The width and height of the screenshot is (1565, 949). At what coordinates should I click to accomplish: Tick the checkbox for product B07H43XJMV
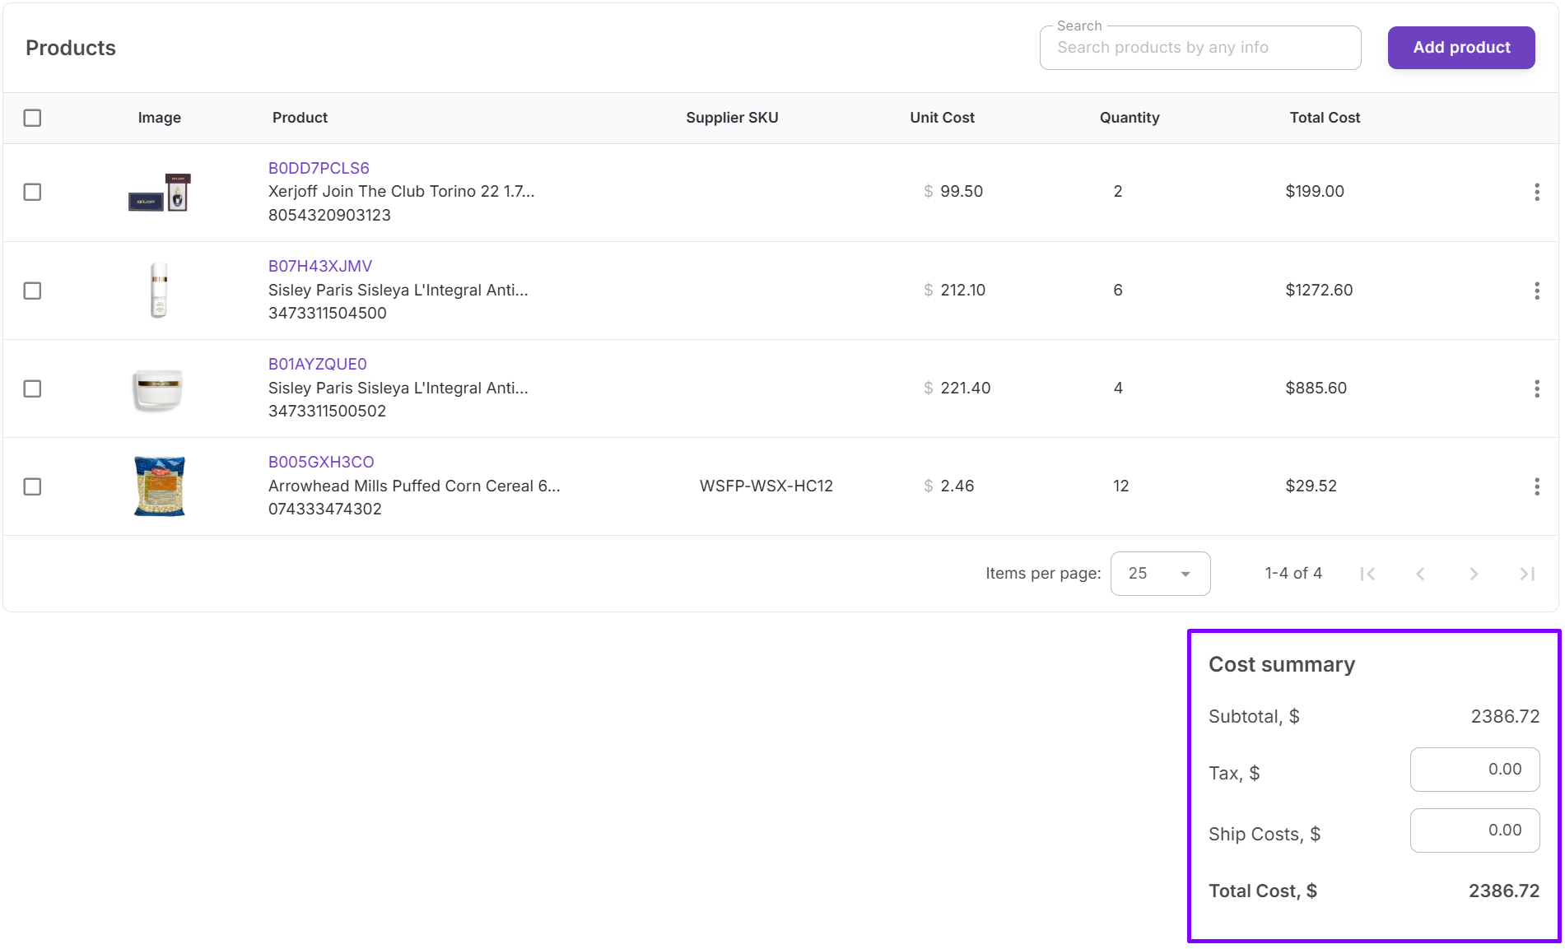click(x=32, y=291)
